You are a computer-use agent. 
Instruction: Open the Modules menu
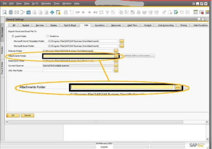(46, 4)
